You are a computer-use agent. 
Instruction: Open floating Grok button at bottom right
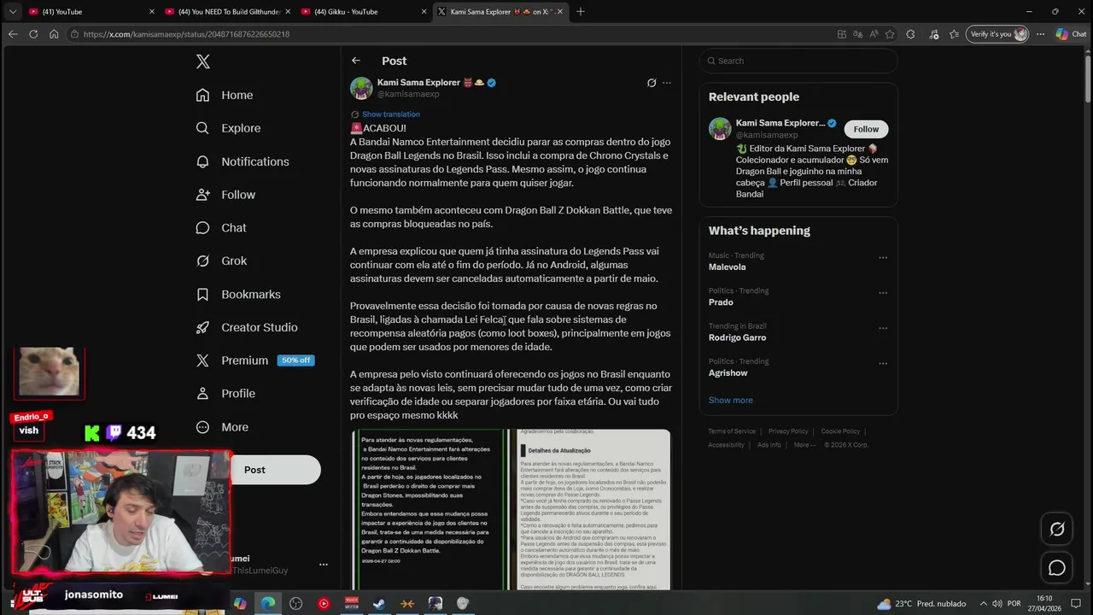[x=1057, y=530]
